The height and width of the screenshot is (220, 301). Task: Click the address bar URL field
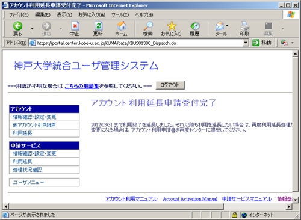click(x=139, y=43)
